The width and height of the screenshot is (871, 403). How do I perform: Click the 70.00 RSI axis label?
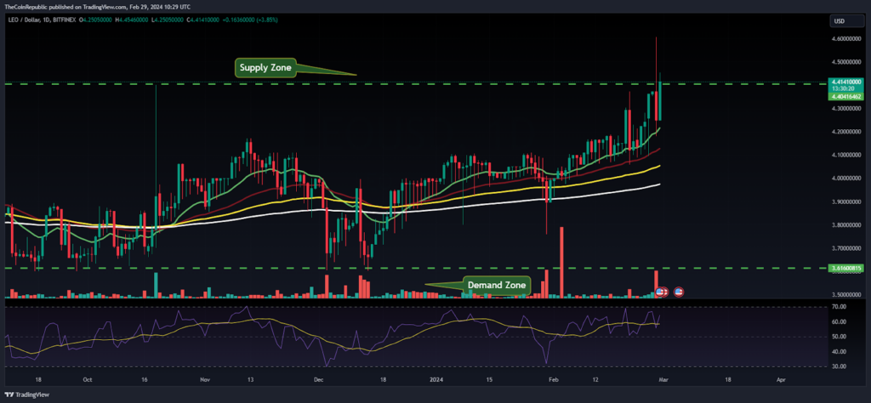(839, 306)
